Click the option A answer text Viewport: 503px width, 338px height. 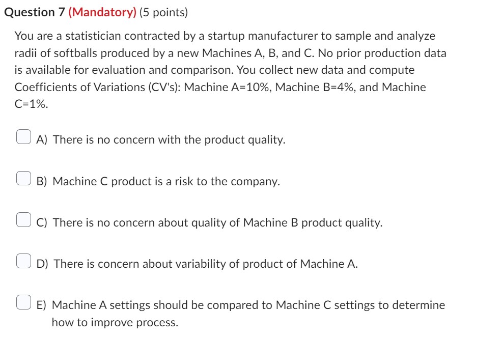tap(161, 139)
